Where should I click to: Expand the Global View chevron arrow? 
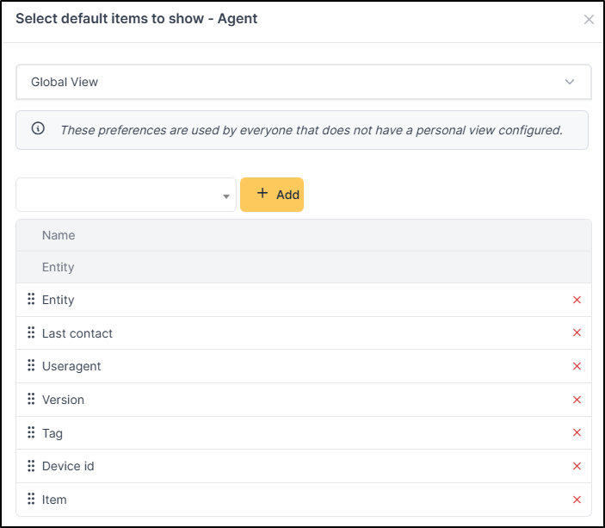click(x=569, y=82)
